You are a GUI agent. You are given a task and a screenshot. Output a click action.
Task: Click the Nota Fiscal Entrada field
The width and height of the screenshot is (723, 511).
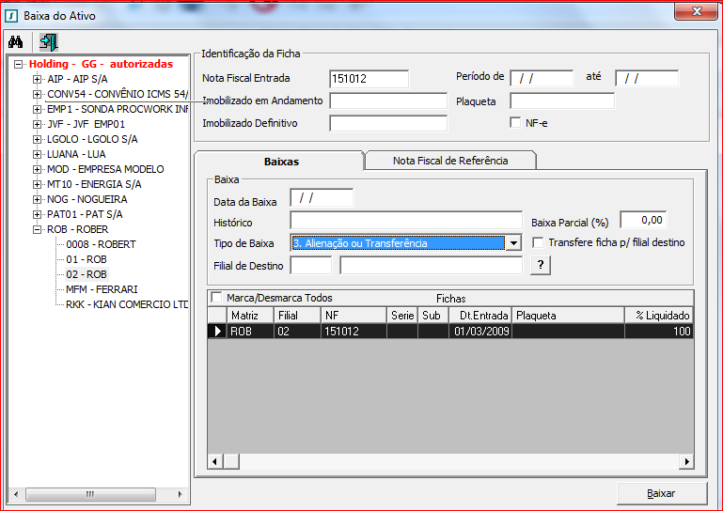[x=369, y=79]
